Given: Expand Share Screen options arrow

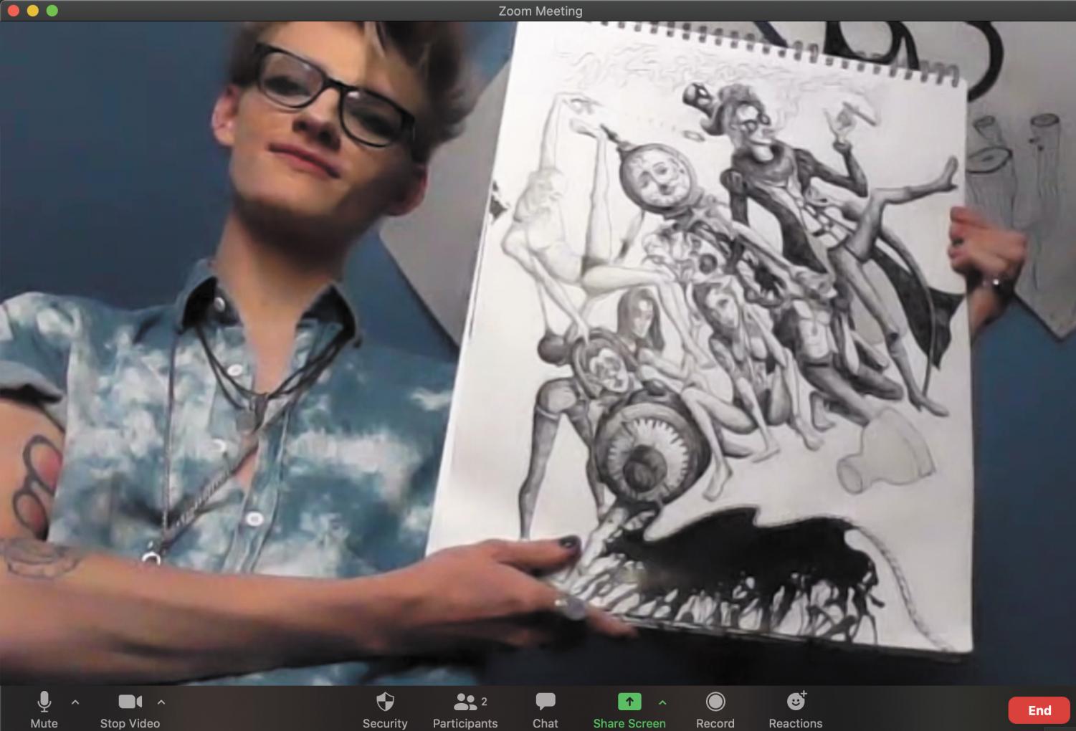Looking at the screenshot, I should coord(662,703).
